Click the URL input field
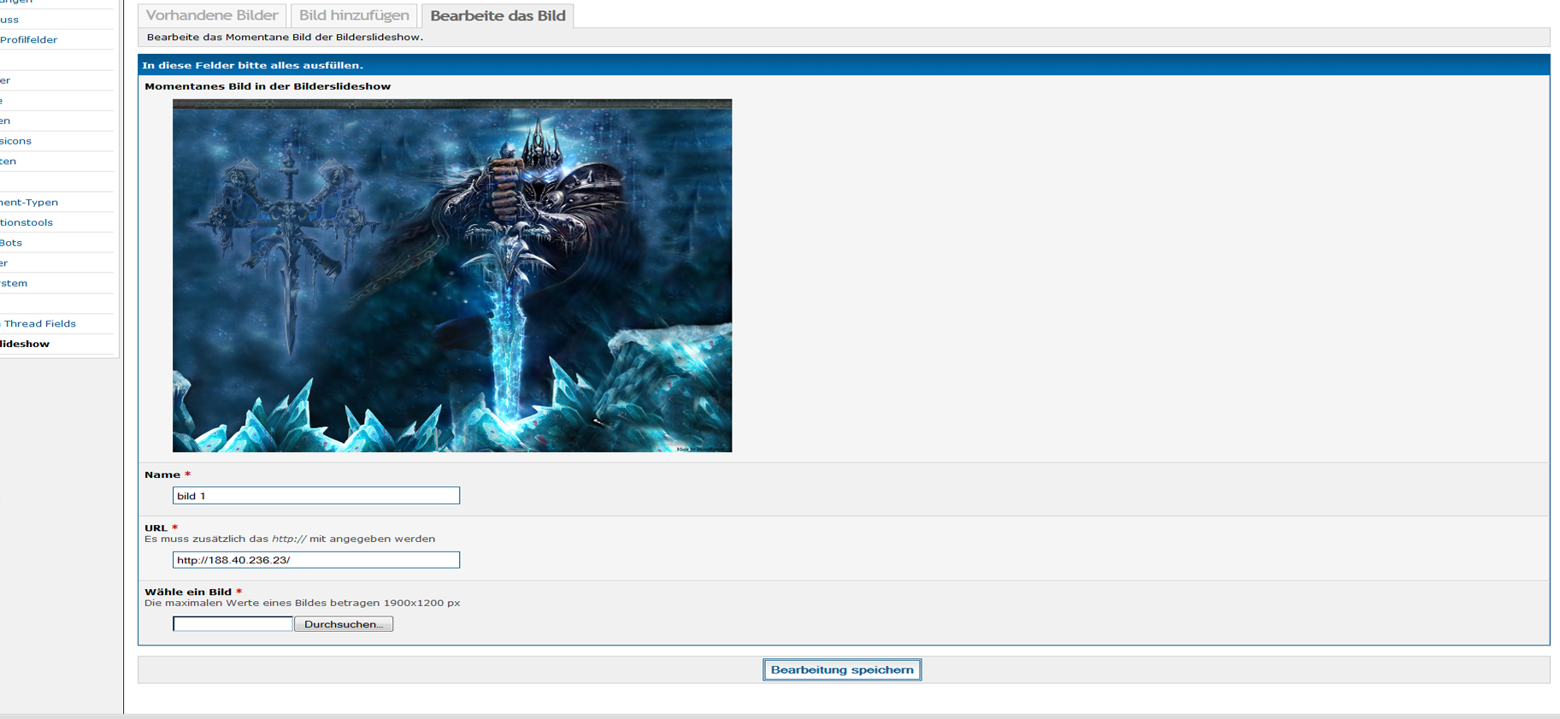This screenshot has height=719, width=1560. [x=316, y=560]
